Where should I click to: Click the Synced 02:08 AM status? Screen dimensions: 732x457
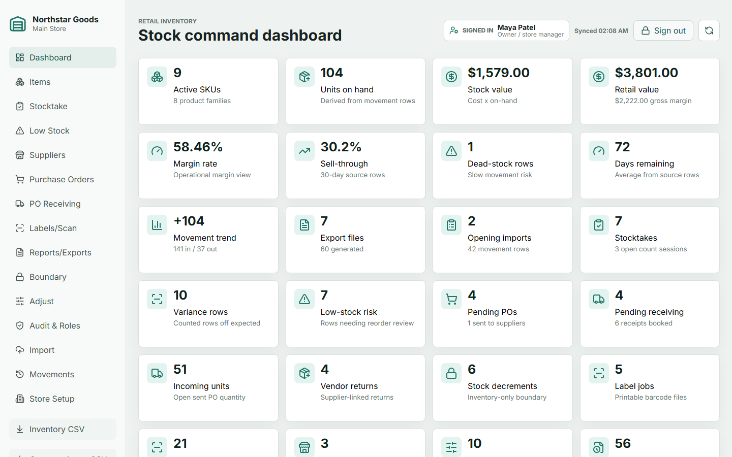click(x=601, y=31)
